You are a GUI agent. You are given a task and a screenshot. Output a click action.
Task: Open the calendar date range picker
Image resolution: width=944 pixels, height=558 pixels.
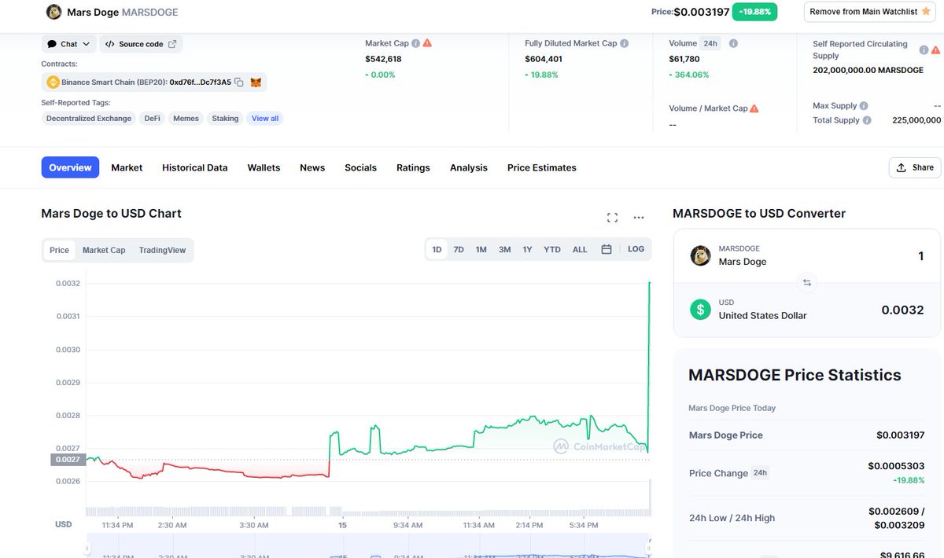[x=607, y=249]
